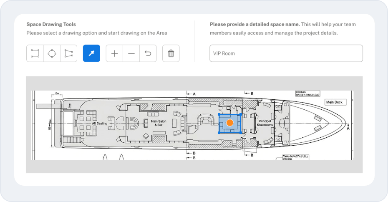Click the Principal Staterooms label

tap(265, 123)
